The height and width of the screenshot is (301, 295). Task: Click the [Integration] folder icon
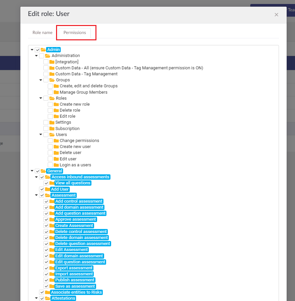pos(52,62)
